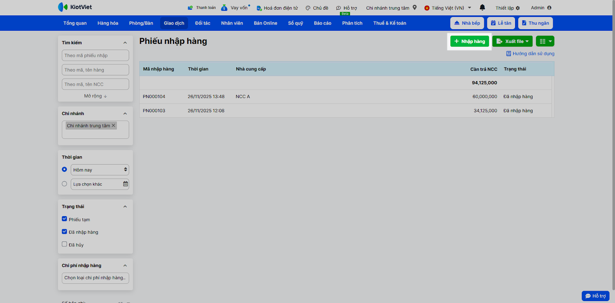Uncheck the Phiếu tạm checkbox
Image resolution: width=615 pixels, height=303 pixels.
point(64,219)
